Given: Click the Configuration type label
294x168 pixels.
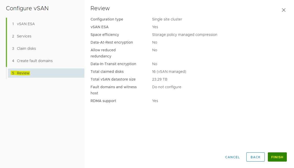Looking at the screenshot, I should (x=107, y=19).
